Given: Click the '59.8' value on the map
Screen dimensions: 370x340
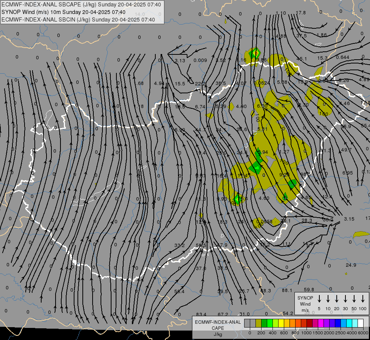Looking at the screenshot, I should point(309,289).
